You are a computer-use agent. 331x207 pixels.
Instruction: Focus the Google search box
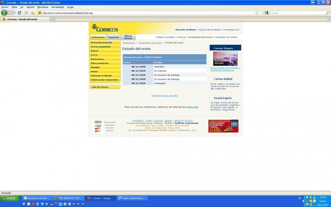point(298,13)
